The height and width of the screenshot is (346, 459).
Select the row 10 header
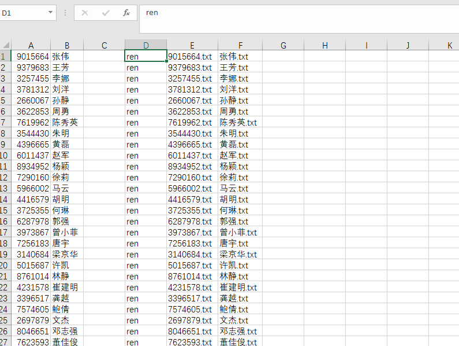[5, 156]
